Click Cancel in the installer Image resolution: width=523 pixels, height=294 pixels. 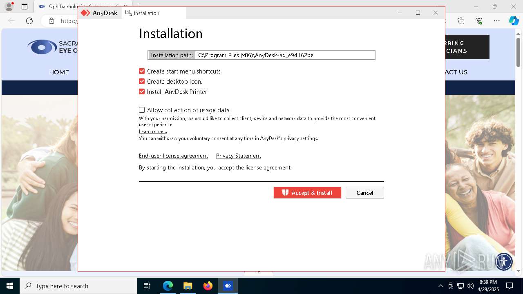365,193
